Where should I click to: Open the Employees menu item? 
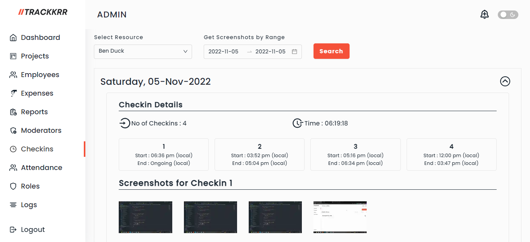[40, 75]
